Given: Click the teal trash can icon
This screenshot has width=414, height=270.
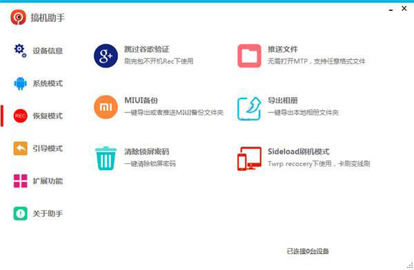Looking at the screenshot, I should 106,158.
